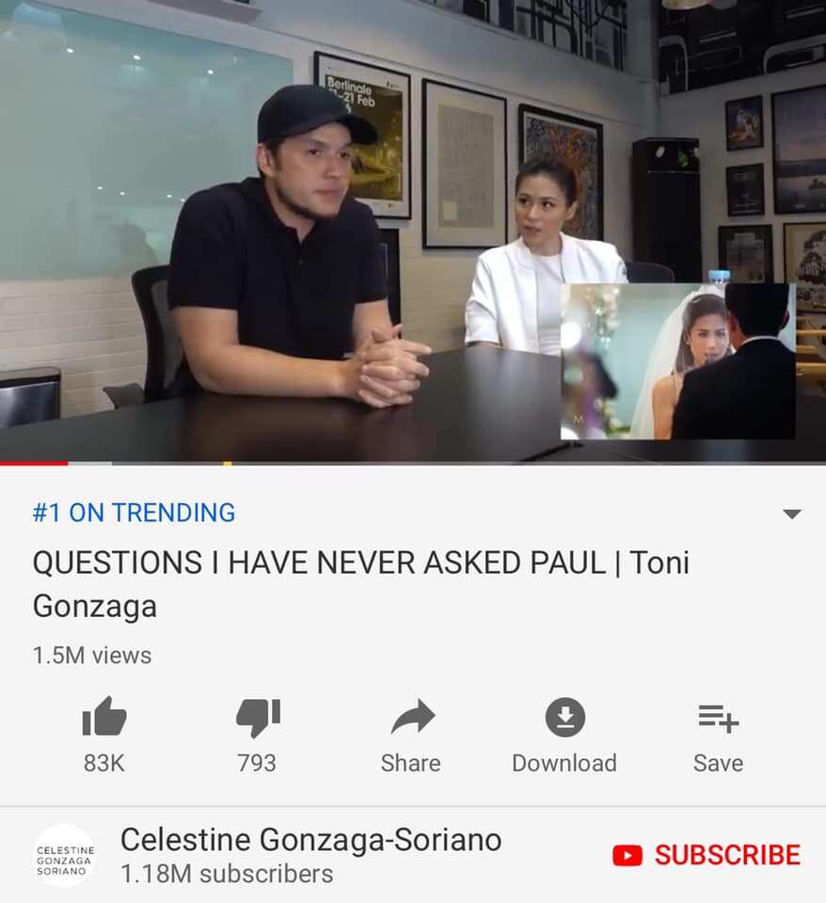This screenshot has height=903, width=826.
Task: Tap the Download circle icon
Action: click(565, 717)
